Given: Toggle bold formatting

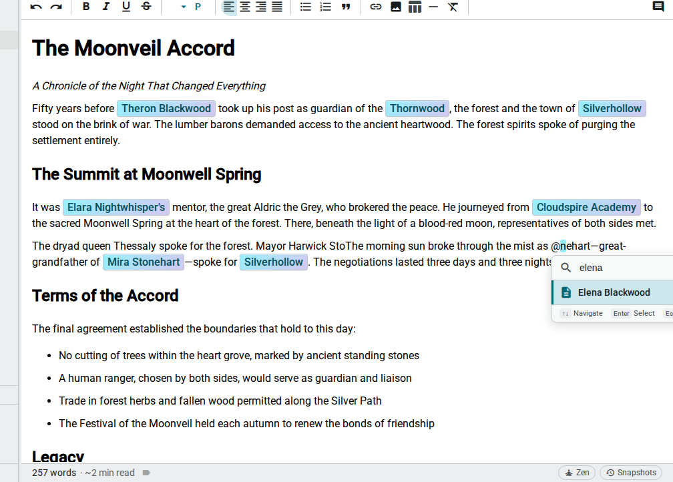Looking at the screenshot, I should click(86, 7).
